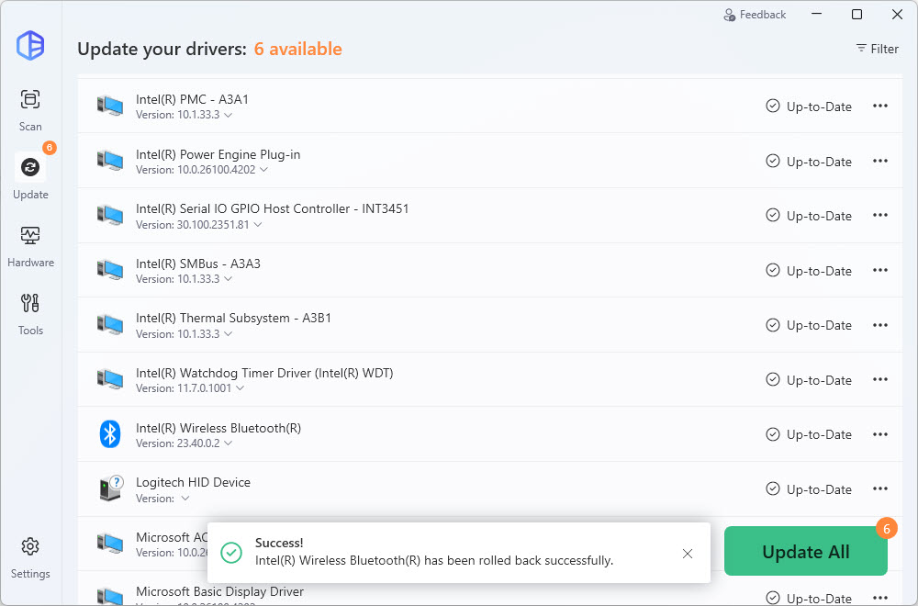Click the Intel Wireless Bluetooth device icon
The image size is (918, 606).
coord(110,434)
